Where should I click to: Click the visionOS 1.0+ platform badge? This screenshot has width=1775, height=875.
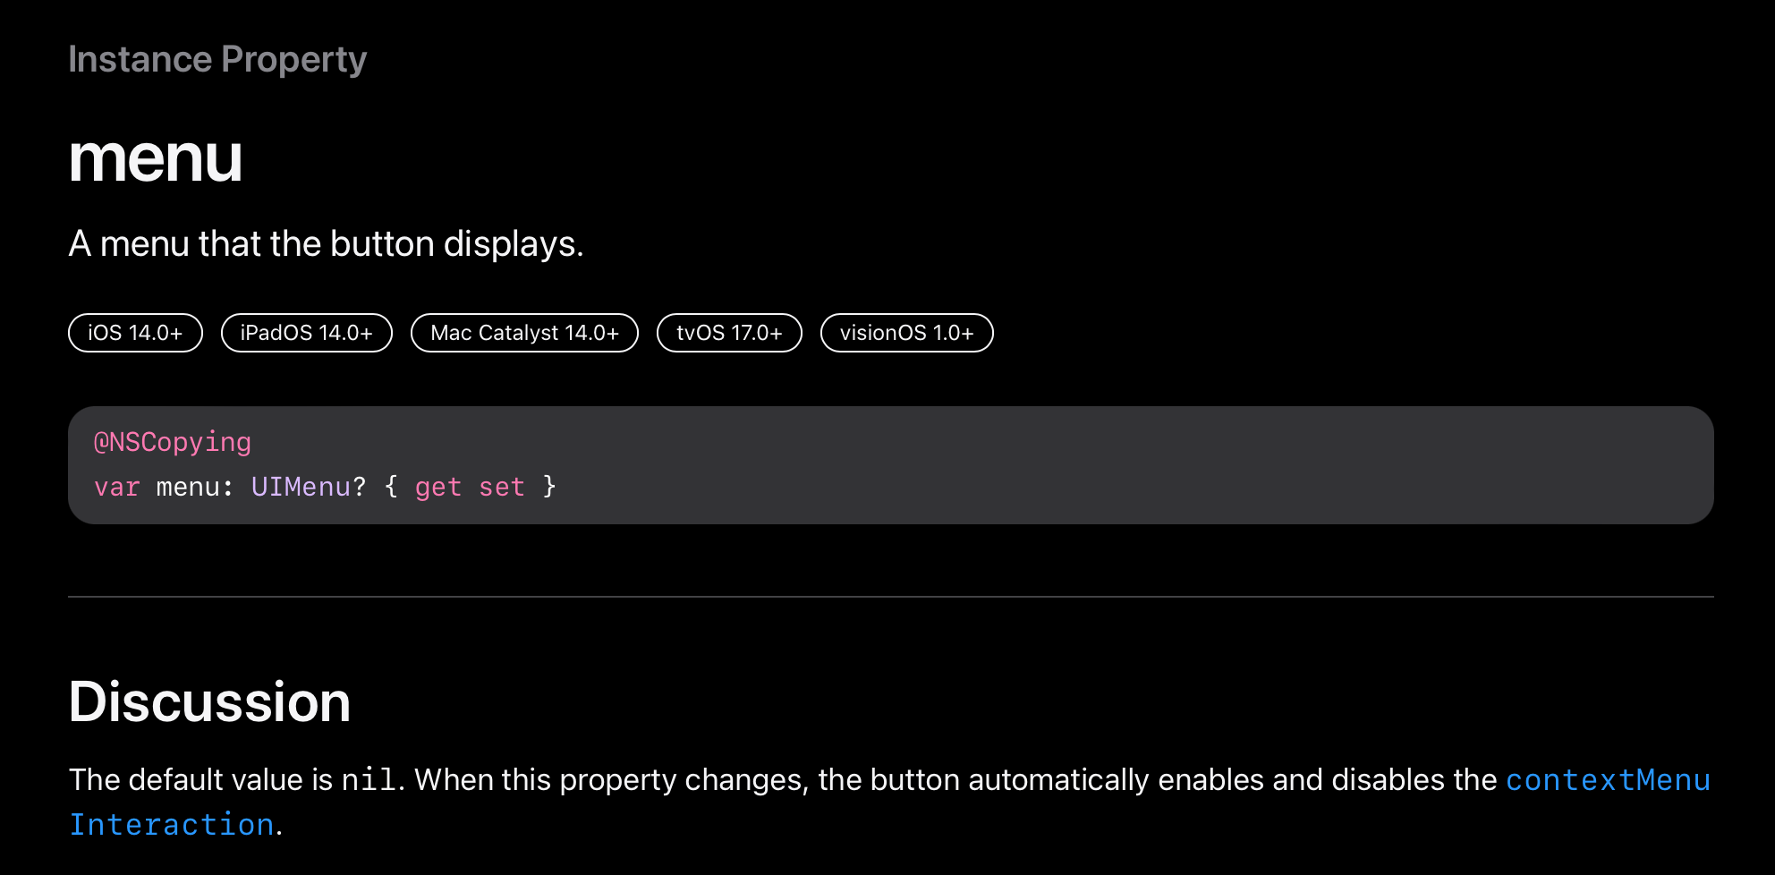[x=906, y=333]
